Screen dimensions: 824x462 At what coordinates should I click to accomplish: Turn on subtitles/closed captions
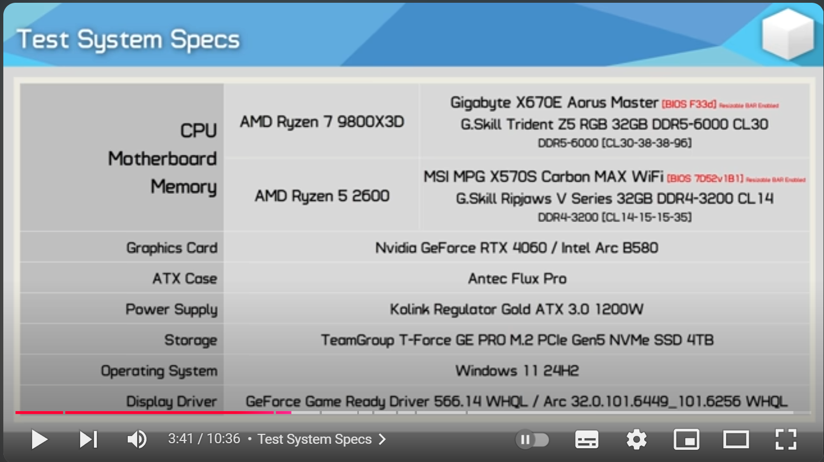click(587, 440)
